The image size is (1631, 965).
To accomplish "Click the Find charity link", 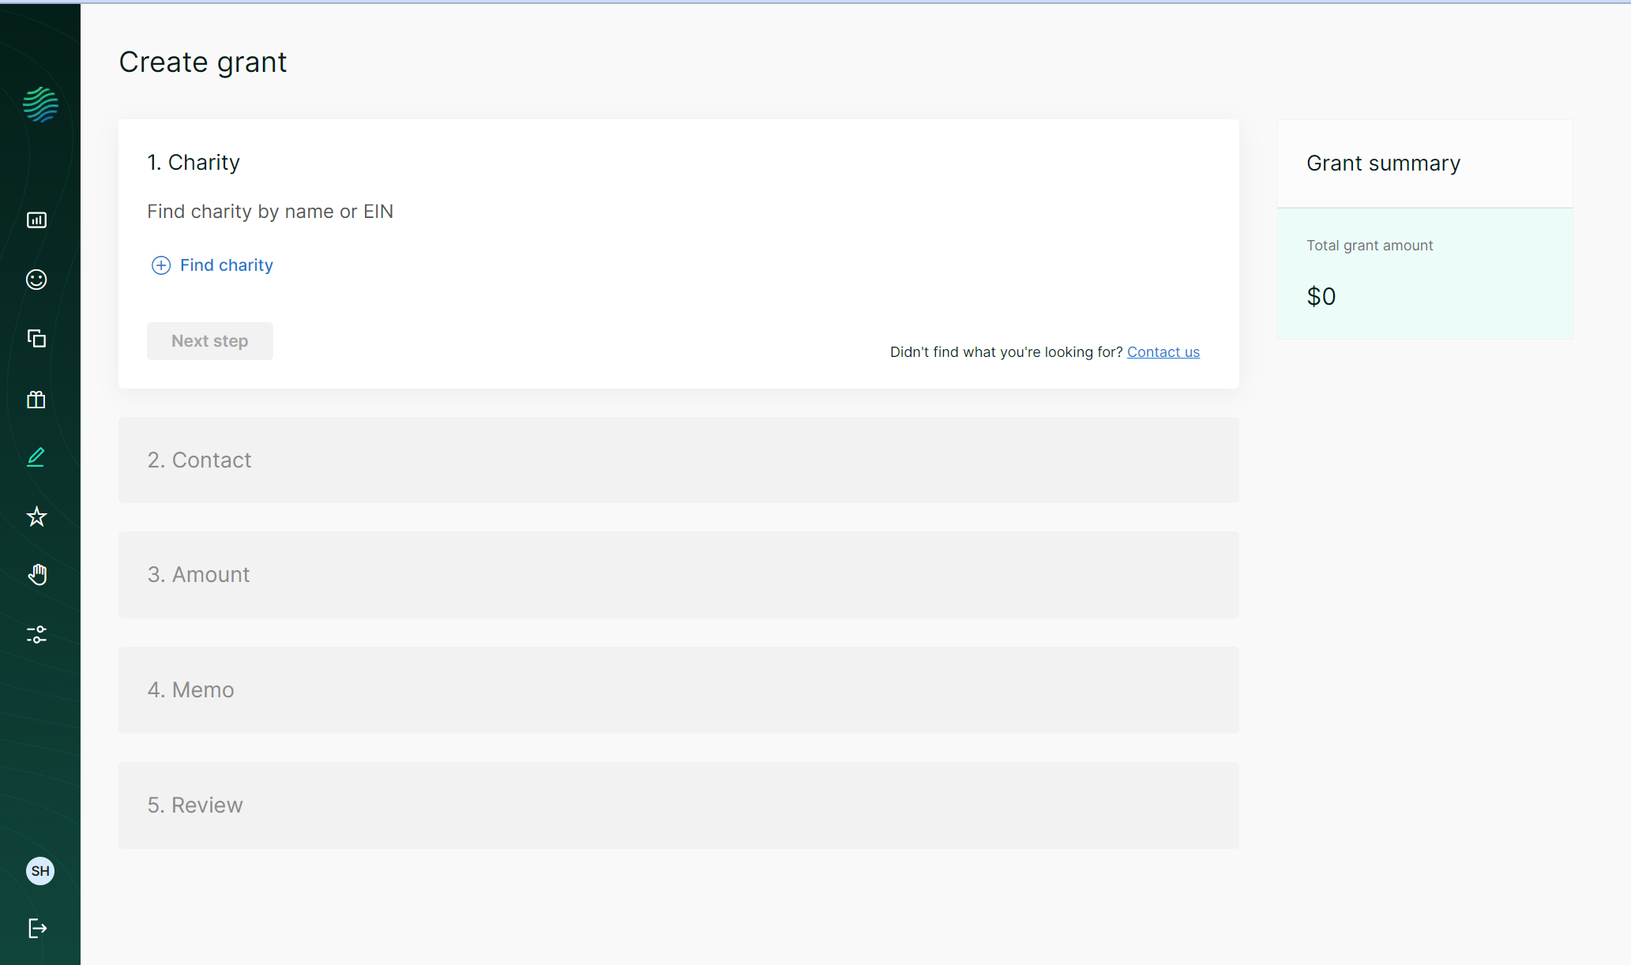I will [226, 265].
